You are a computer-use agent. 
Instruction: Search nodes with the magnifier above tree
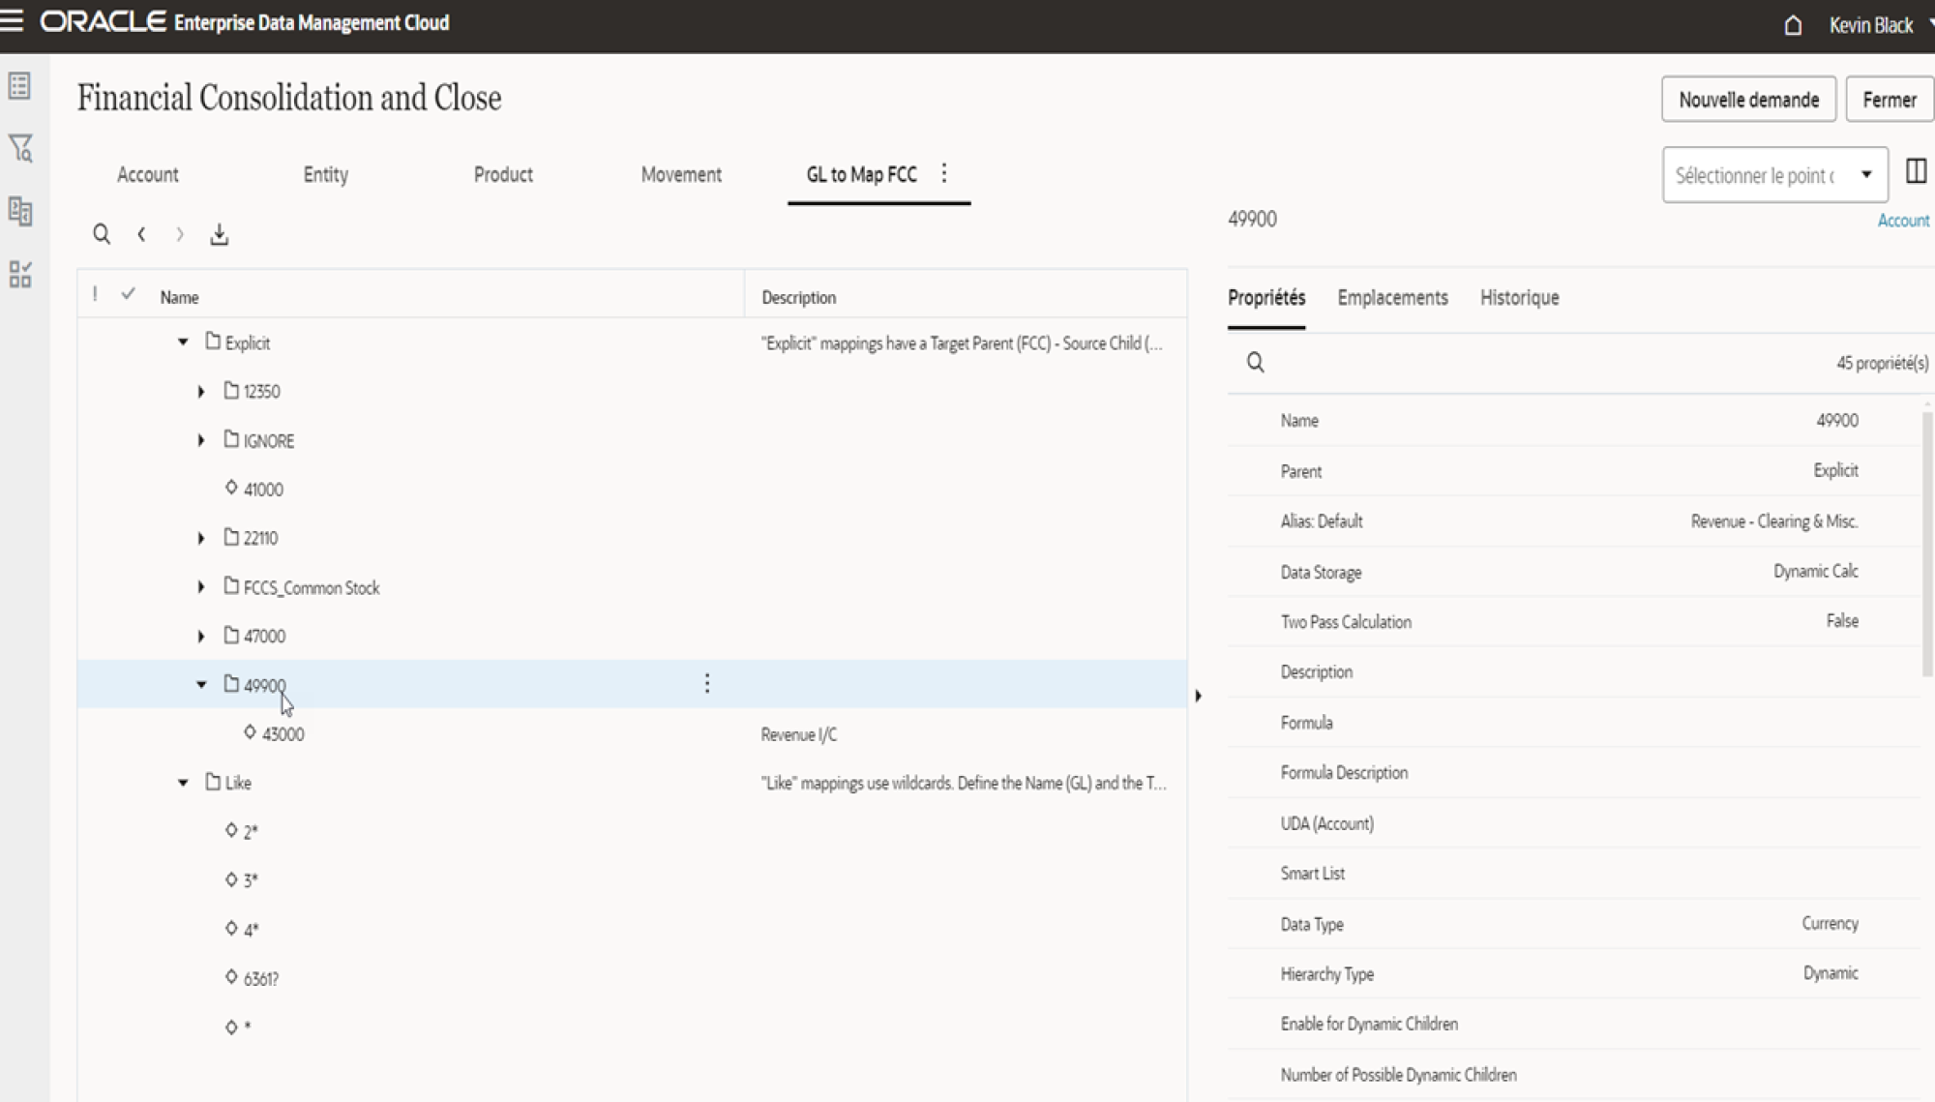click(102, 234)
